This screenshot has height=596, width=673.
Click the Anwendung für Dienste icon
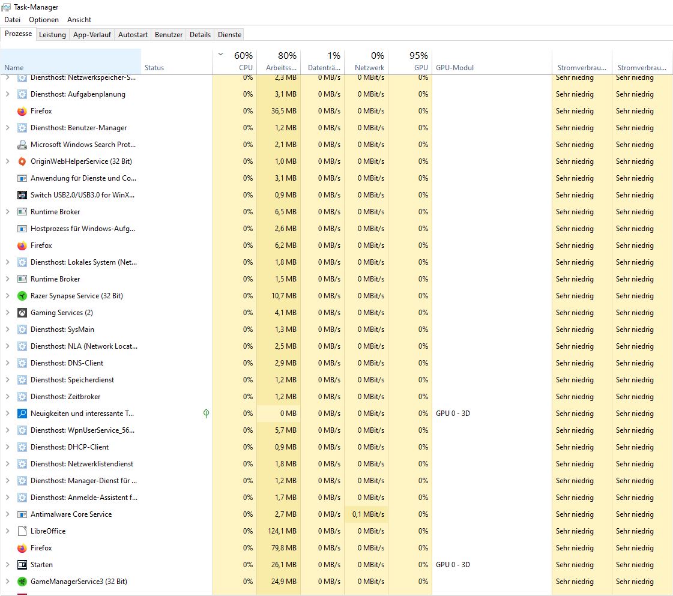click(22, 178)
